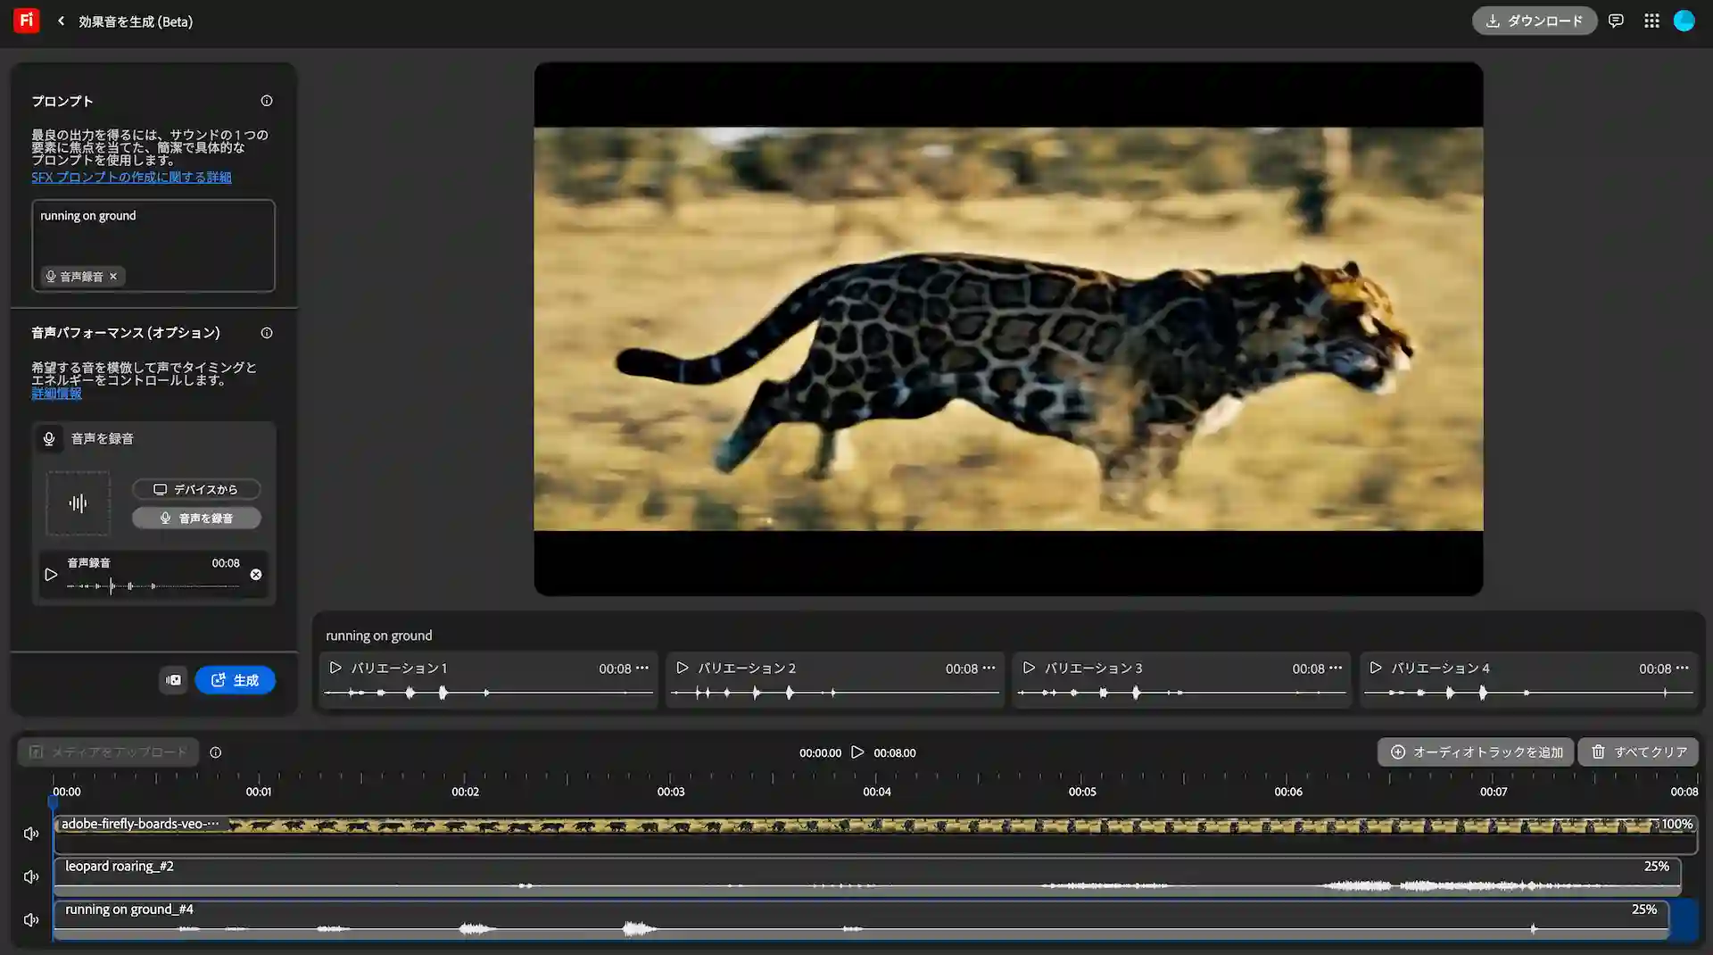Show info for the プロンプト section
The image size is (1713, 955).
[x=267, y=101]
